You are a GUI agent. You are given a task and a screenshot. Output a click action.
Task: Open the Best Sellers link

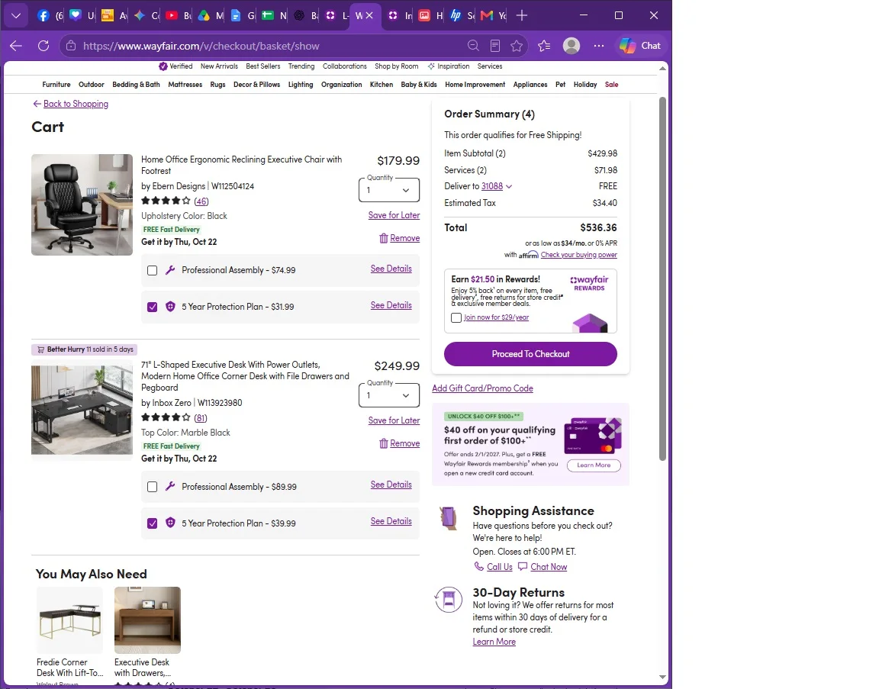point(263,66)
